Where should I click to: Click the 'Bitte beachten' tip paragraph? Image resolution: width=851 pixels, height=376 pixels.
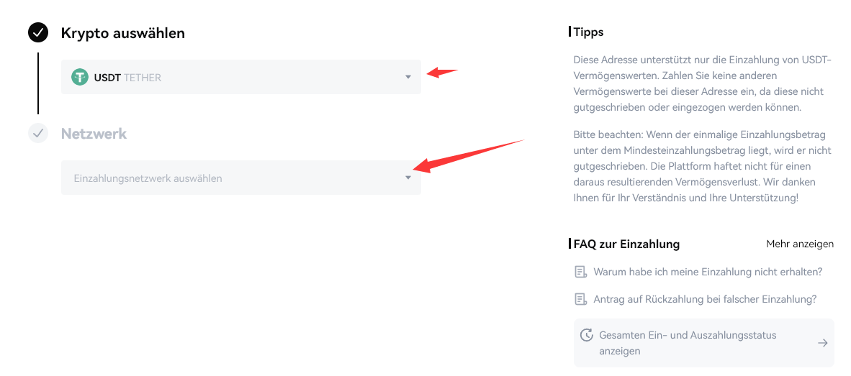702,166
